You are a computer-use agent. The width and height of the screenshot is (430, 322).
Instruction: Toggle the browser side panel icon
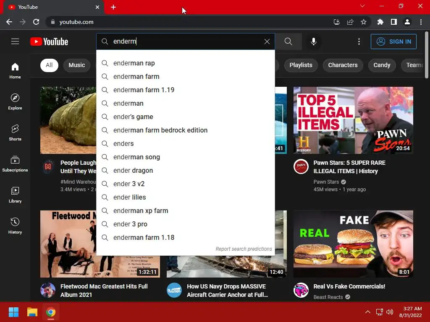tap(393, 22)
